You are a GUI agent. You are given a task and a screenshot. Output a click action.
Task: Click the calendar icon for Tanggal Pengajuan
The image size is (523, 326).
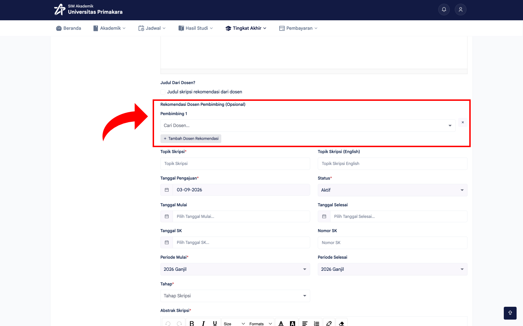167,190
